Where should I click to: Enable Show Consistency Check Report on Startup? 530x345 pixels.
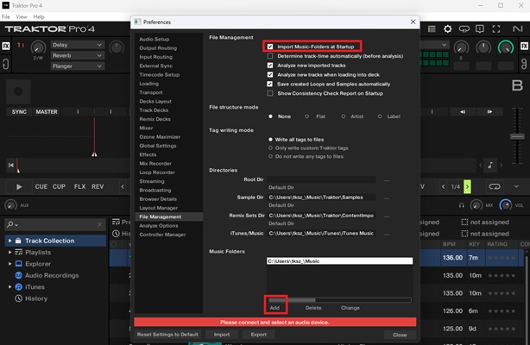pos(269,93)
